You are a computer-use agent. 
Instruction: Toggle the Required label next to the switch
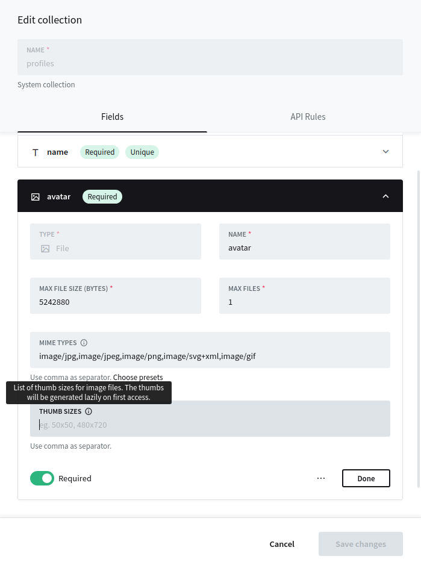point(75,478)
